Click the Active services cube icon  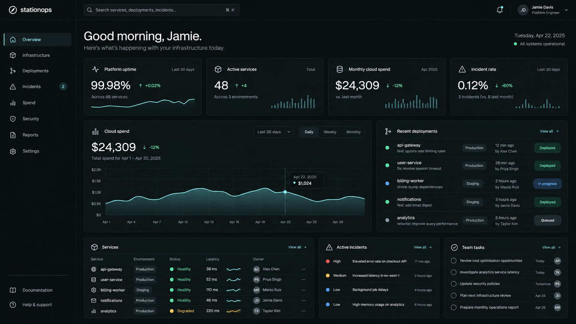pyautogui.click(x=218, y=69)
